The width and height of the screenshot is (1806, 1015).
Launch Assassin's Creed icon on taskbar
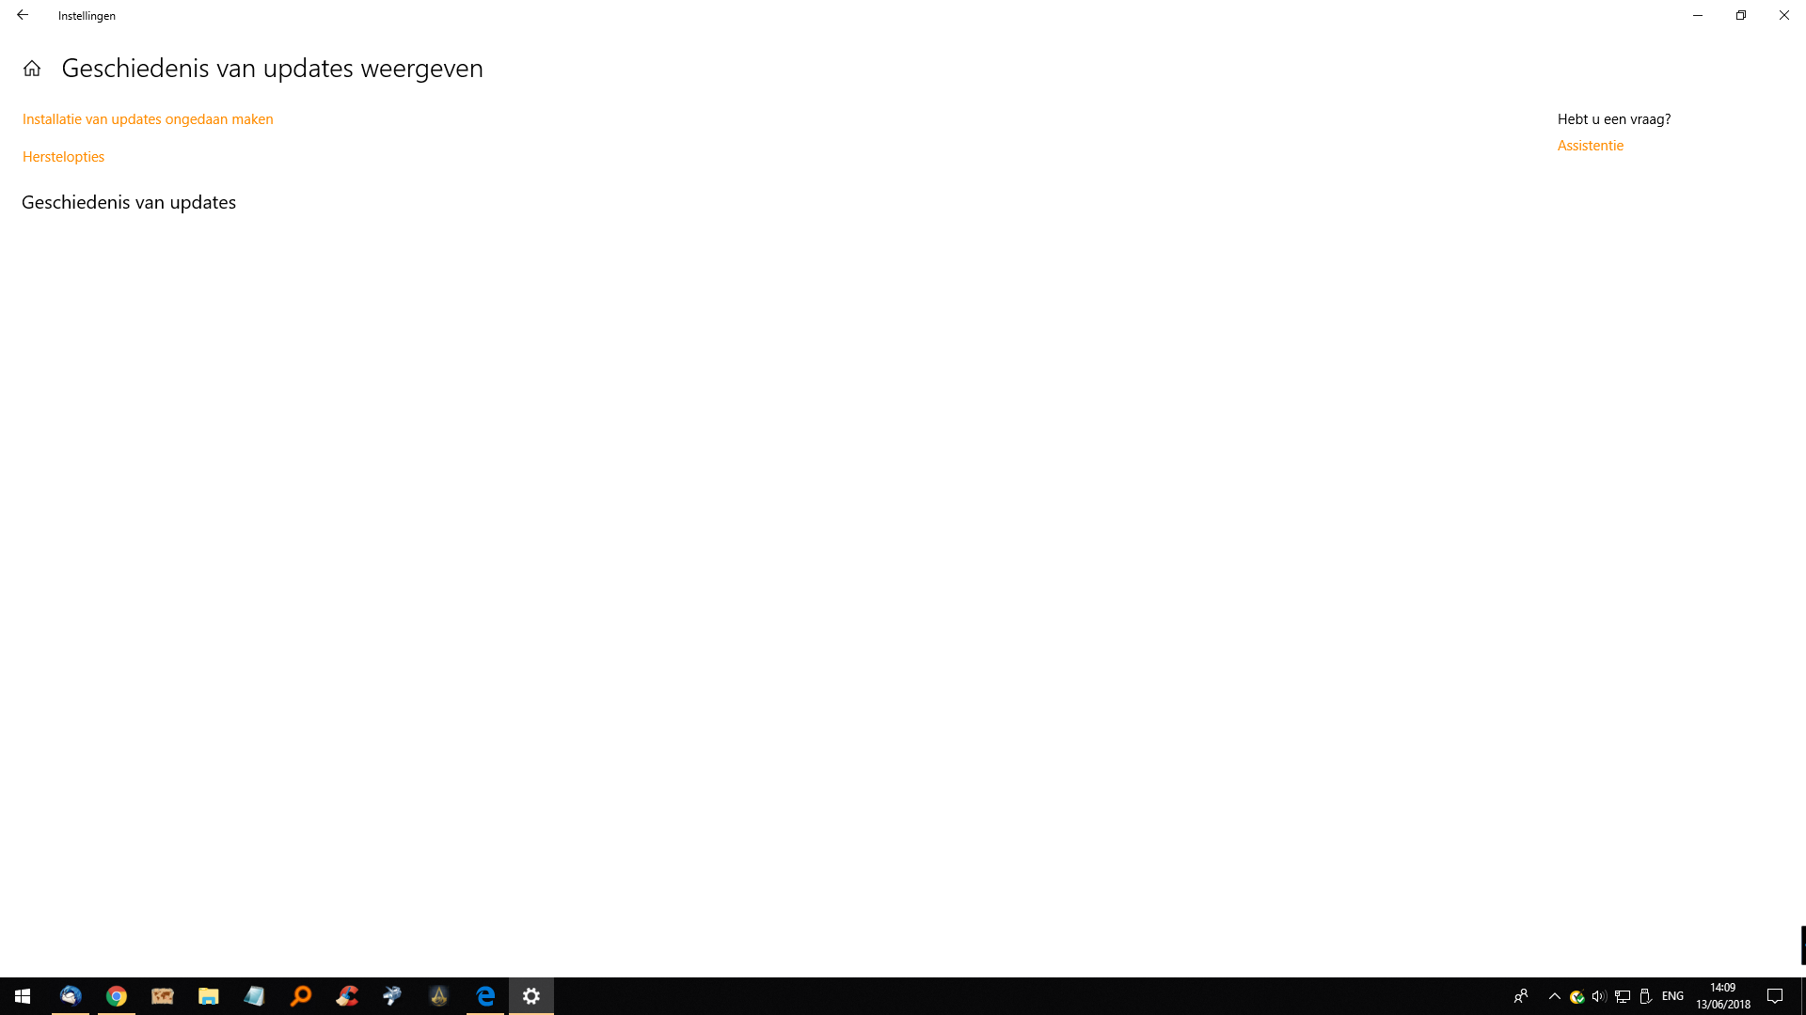pyautogui.click(x=439, y=996)
